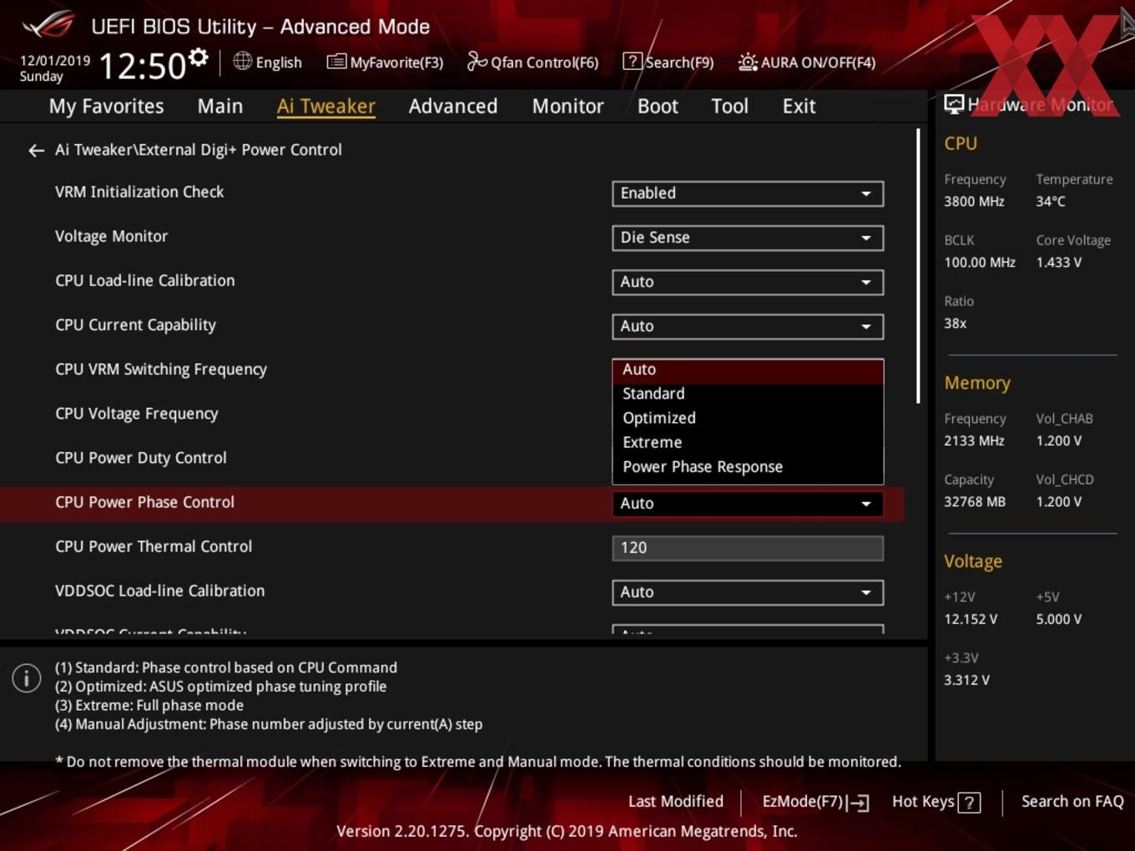Open the Search on FAQ link

click(x=1072, y=802)
